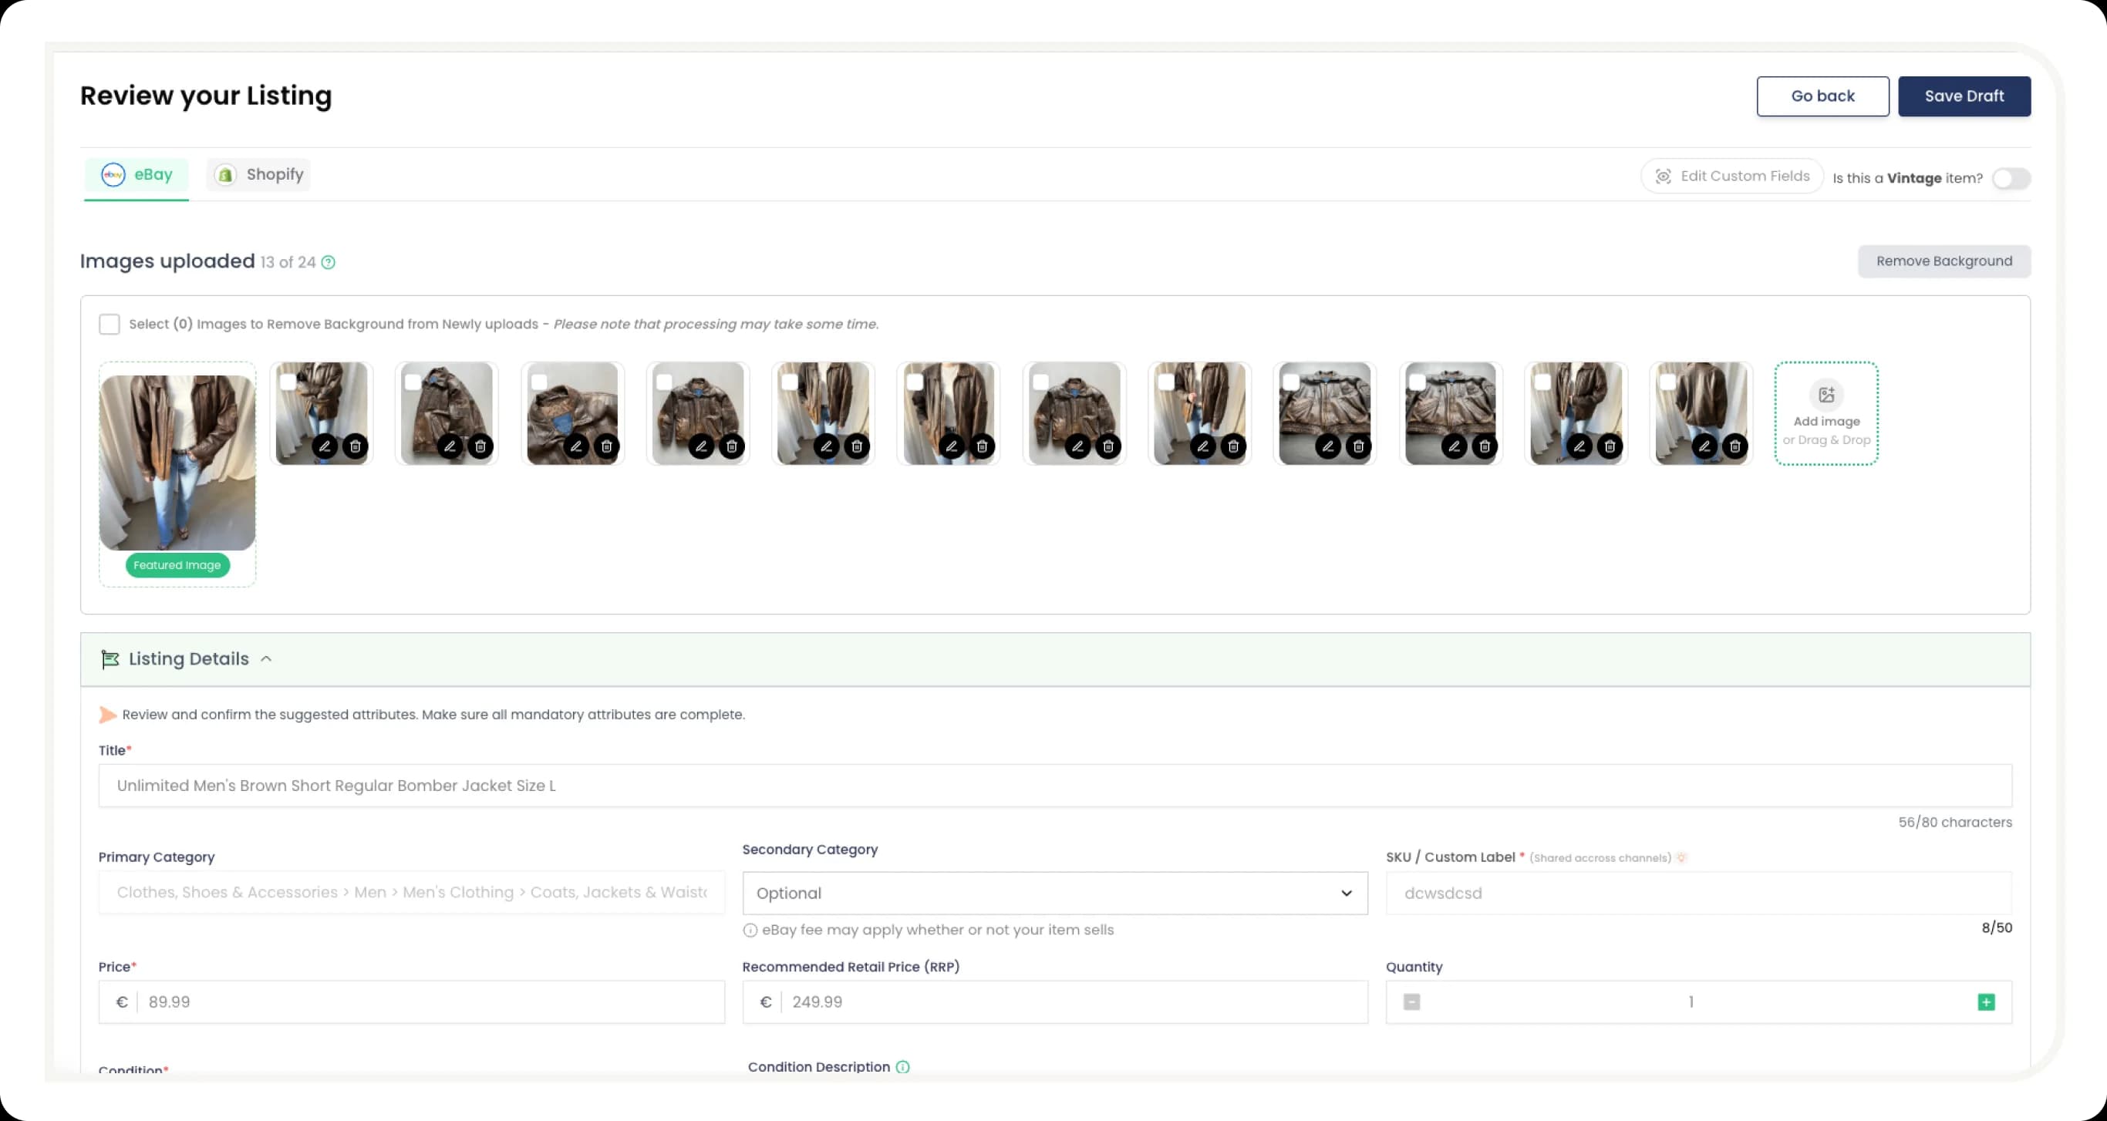Tick checkbox on fifth small thumbnail
The height and width of the screenshot is (1121, 2107).
pos(789,382)
